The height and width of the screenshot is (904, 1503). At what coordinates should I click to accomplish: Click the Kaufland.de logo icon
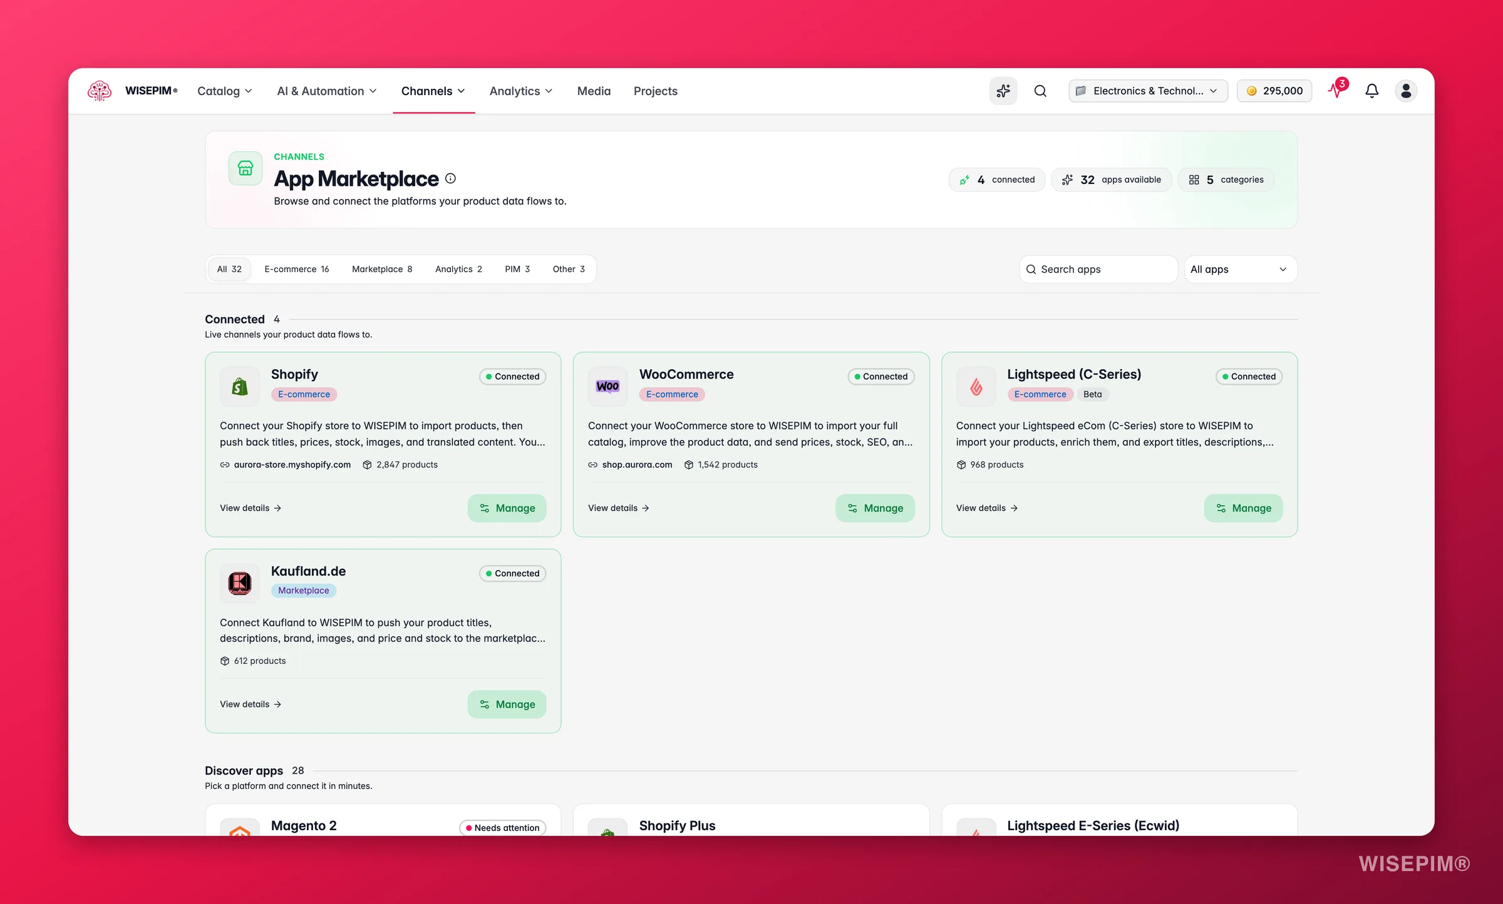(240, 583)
